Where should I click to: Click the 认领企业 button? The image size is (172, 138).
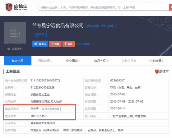click(x=39, y=34)
